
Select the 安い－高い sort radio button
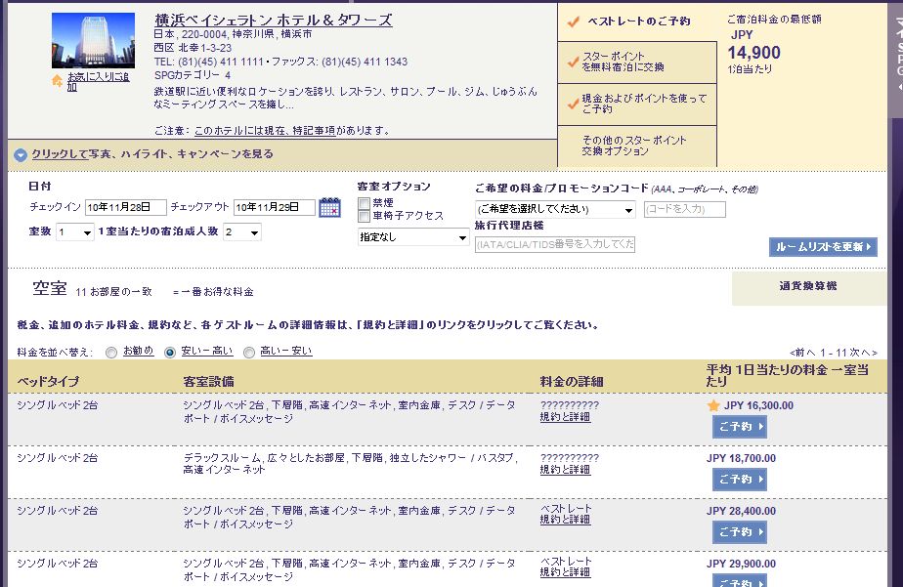170,353
